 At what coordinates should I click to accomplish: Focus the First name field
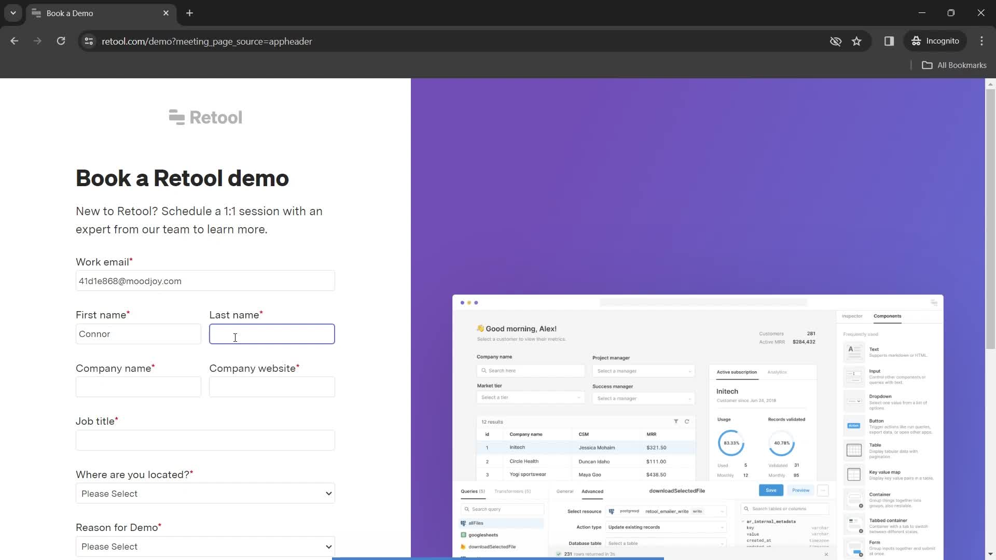coord(139,334)
